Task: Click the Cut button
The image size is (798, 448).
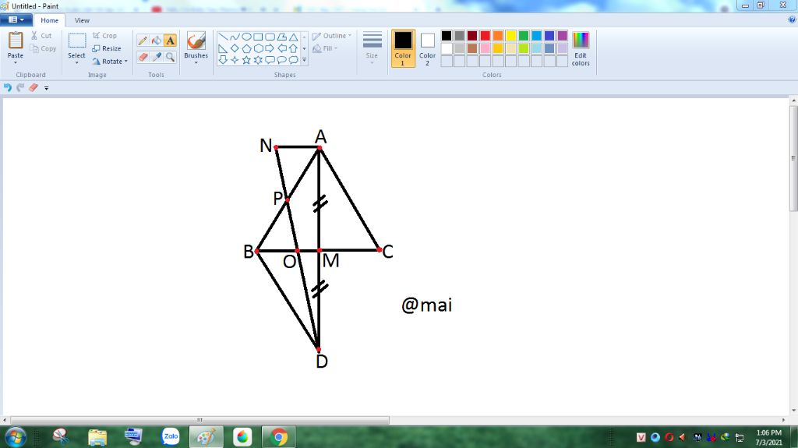Action: (41, 36)
